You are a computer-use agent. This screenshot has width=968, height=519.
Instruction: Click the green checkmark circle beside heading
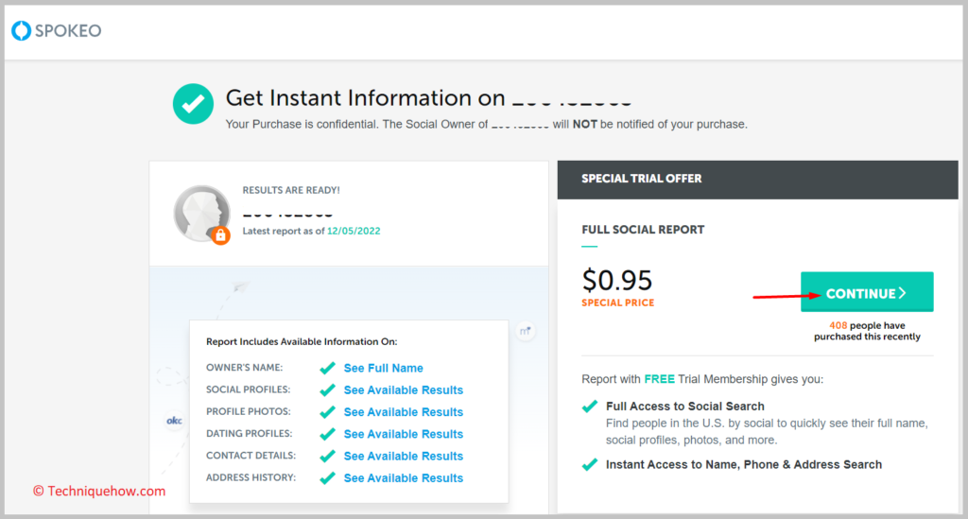click(193, 104)
